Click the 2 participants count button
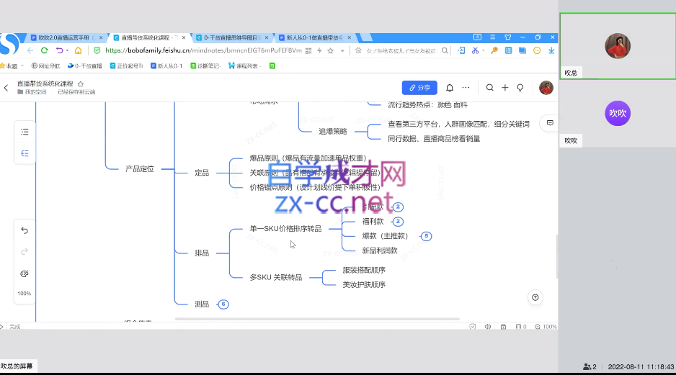This screenshot has height=375, width=676. coord(590,367)
